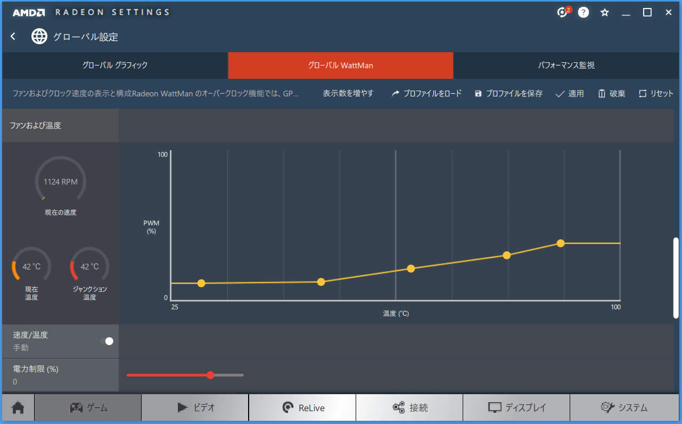Click the 電力制限 slider handle
Screen dimensions: 682x424
tap(210, 375)
